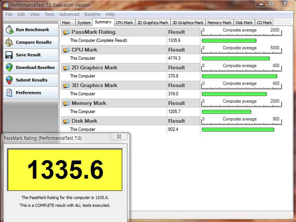Click the 2D Graphics result value 370.8

[x=173, y=76]
